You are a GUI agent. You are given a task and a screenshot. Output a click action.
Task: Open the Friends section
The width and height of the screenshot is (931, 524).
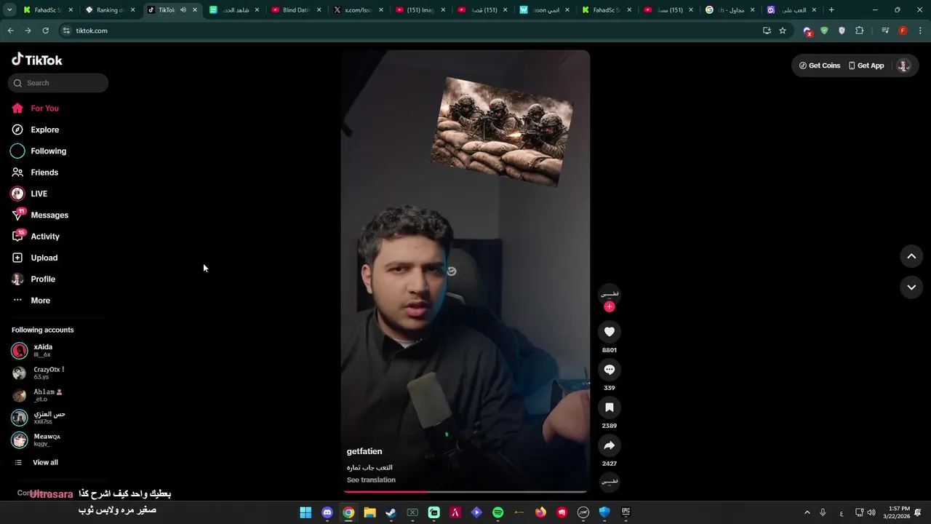[35, 172]
